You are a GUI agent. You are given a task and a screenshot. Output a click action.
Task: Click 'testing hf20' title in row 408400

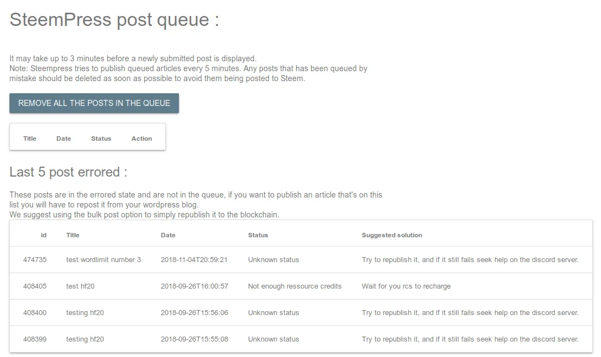point(85,312)
